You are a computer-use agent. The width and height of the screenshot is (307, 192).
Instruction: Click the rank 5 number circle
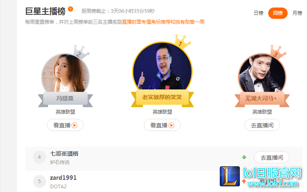pos(39,181)
